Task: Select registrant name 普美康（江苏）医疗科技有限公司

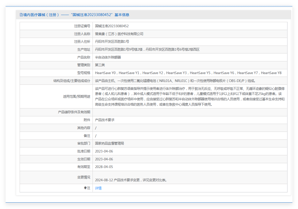Action: (x=119, y=34)
